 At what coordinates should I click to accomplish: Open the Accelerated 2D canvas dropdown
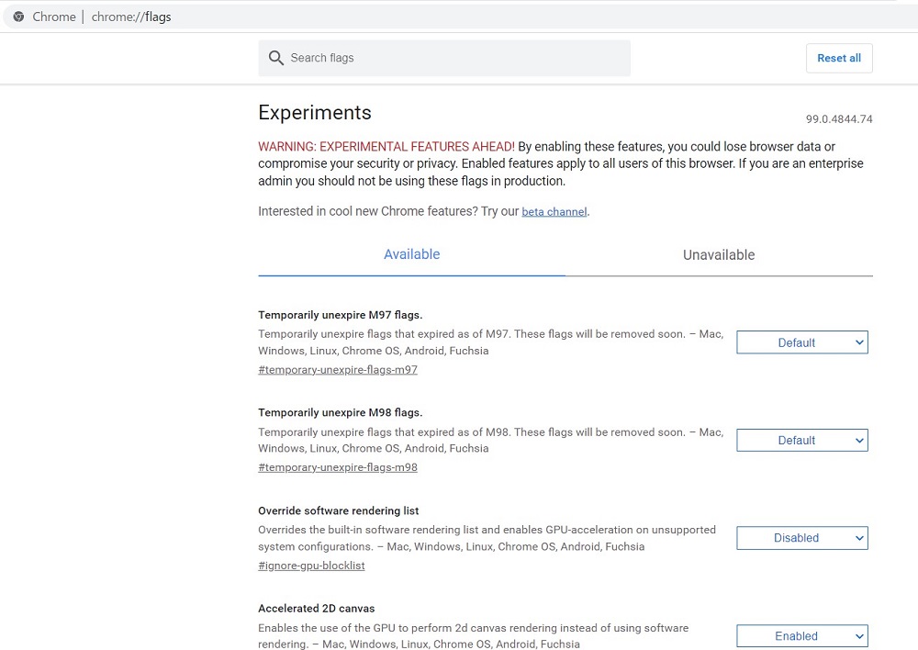(x=802, y=636)
